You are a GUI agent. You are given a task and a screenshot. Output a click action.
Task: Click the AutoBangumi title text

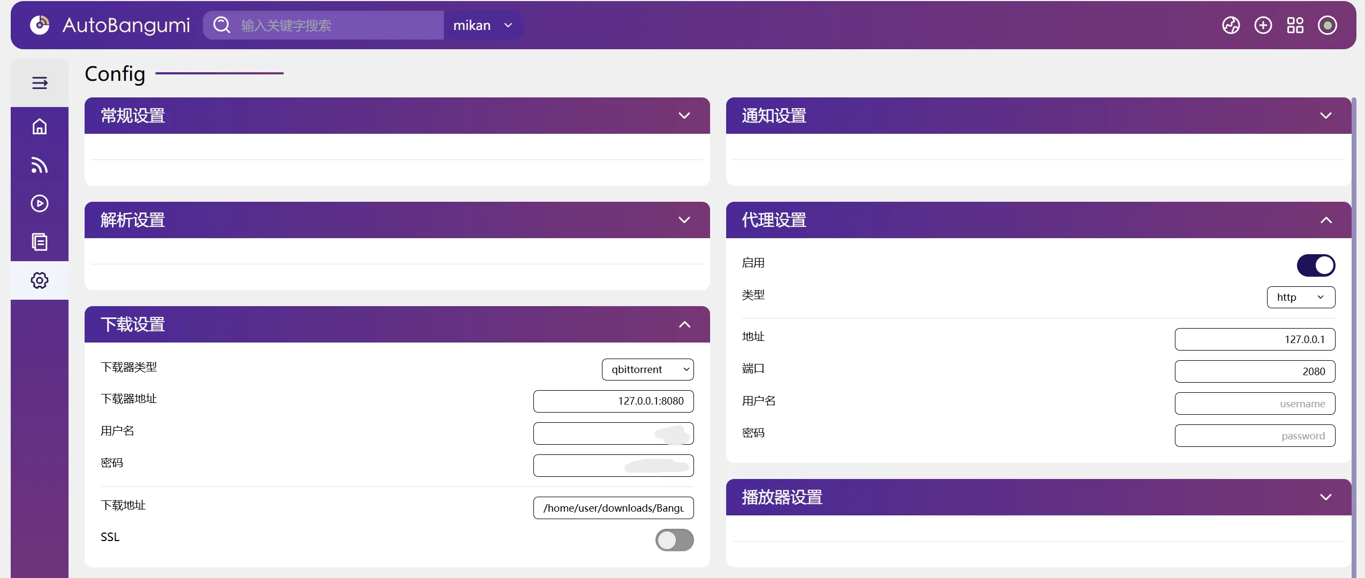coord(126,25)
